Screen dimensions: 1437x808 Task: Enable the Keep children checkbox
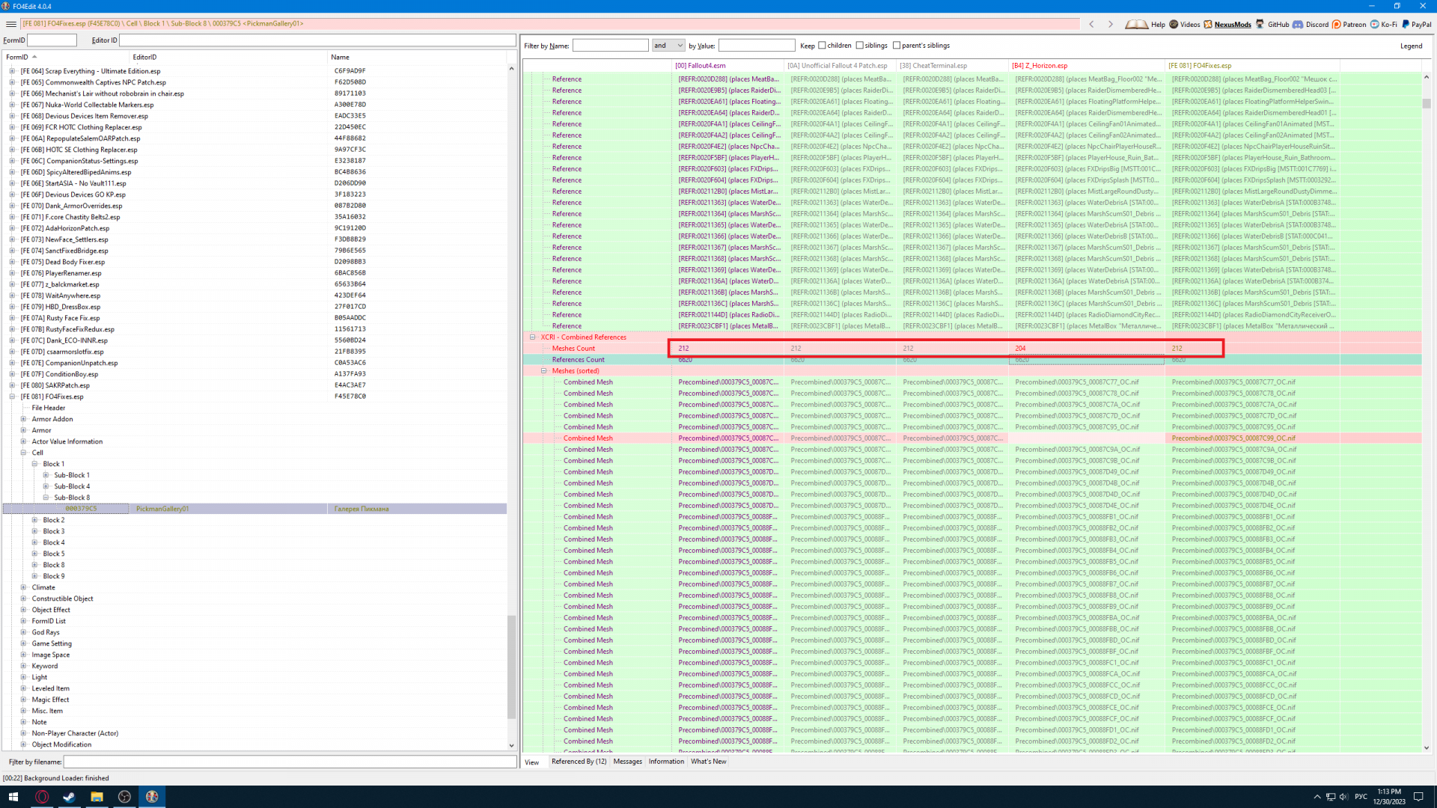823,46
